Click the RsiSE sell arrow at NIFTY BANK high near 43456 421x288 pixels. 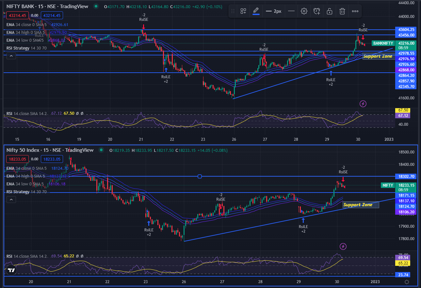tap(363, 37)
